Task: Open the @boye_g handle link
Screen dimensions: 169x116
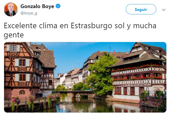Action: click(29, 13)
